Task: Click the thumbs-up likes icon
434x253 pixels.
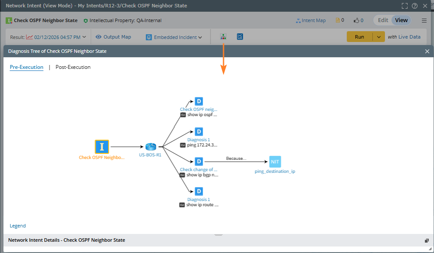Action: click(356, 20)
